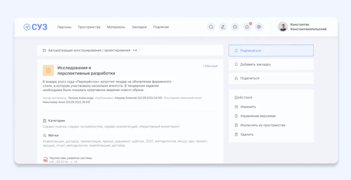351x180 pixels.
Task: Open the clock history icon
Action: (x=235, y=27)
